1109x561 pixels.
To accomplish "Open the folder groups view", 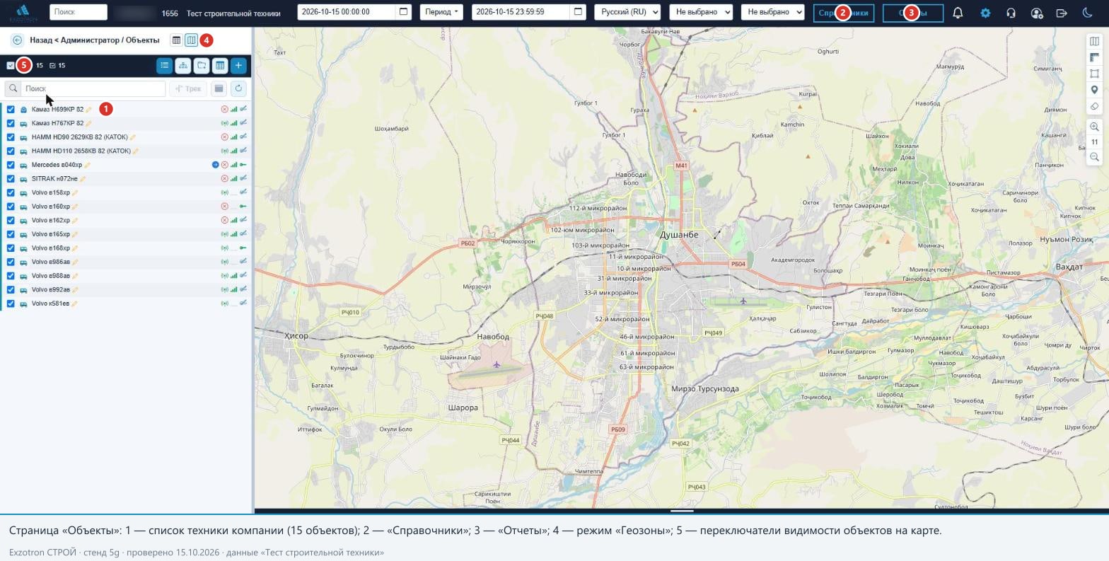I will (x=202, y=66).
